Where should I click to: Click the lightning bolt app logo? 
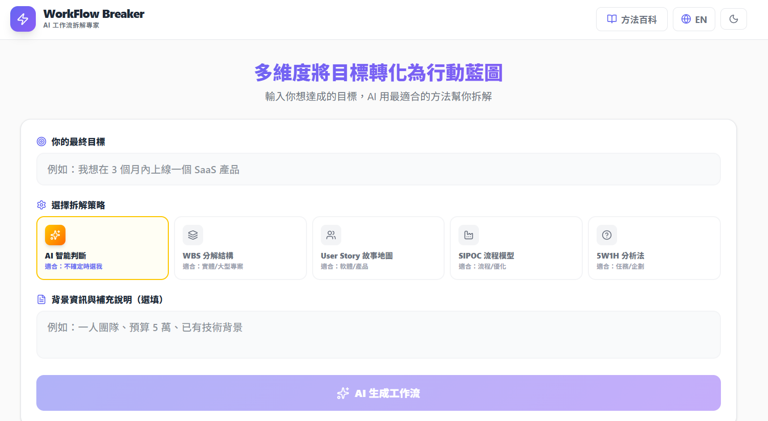click(x=23, y=19)
